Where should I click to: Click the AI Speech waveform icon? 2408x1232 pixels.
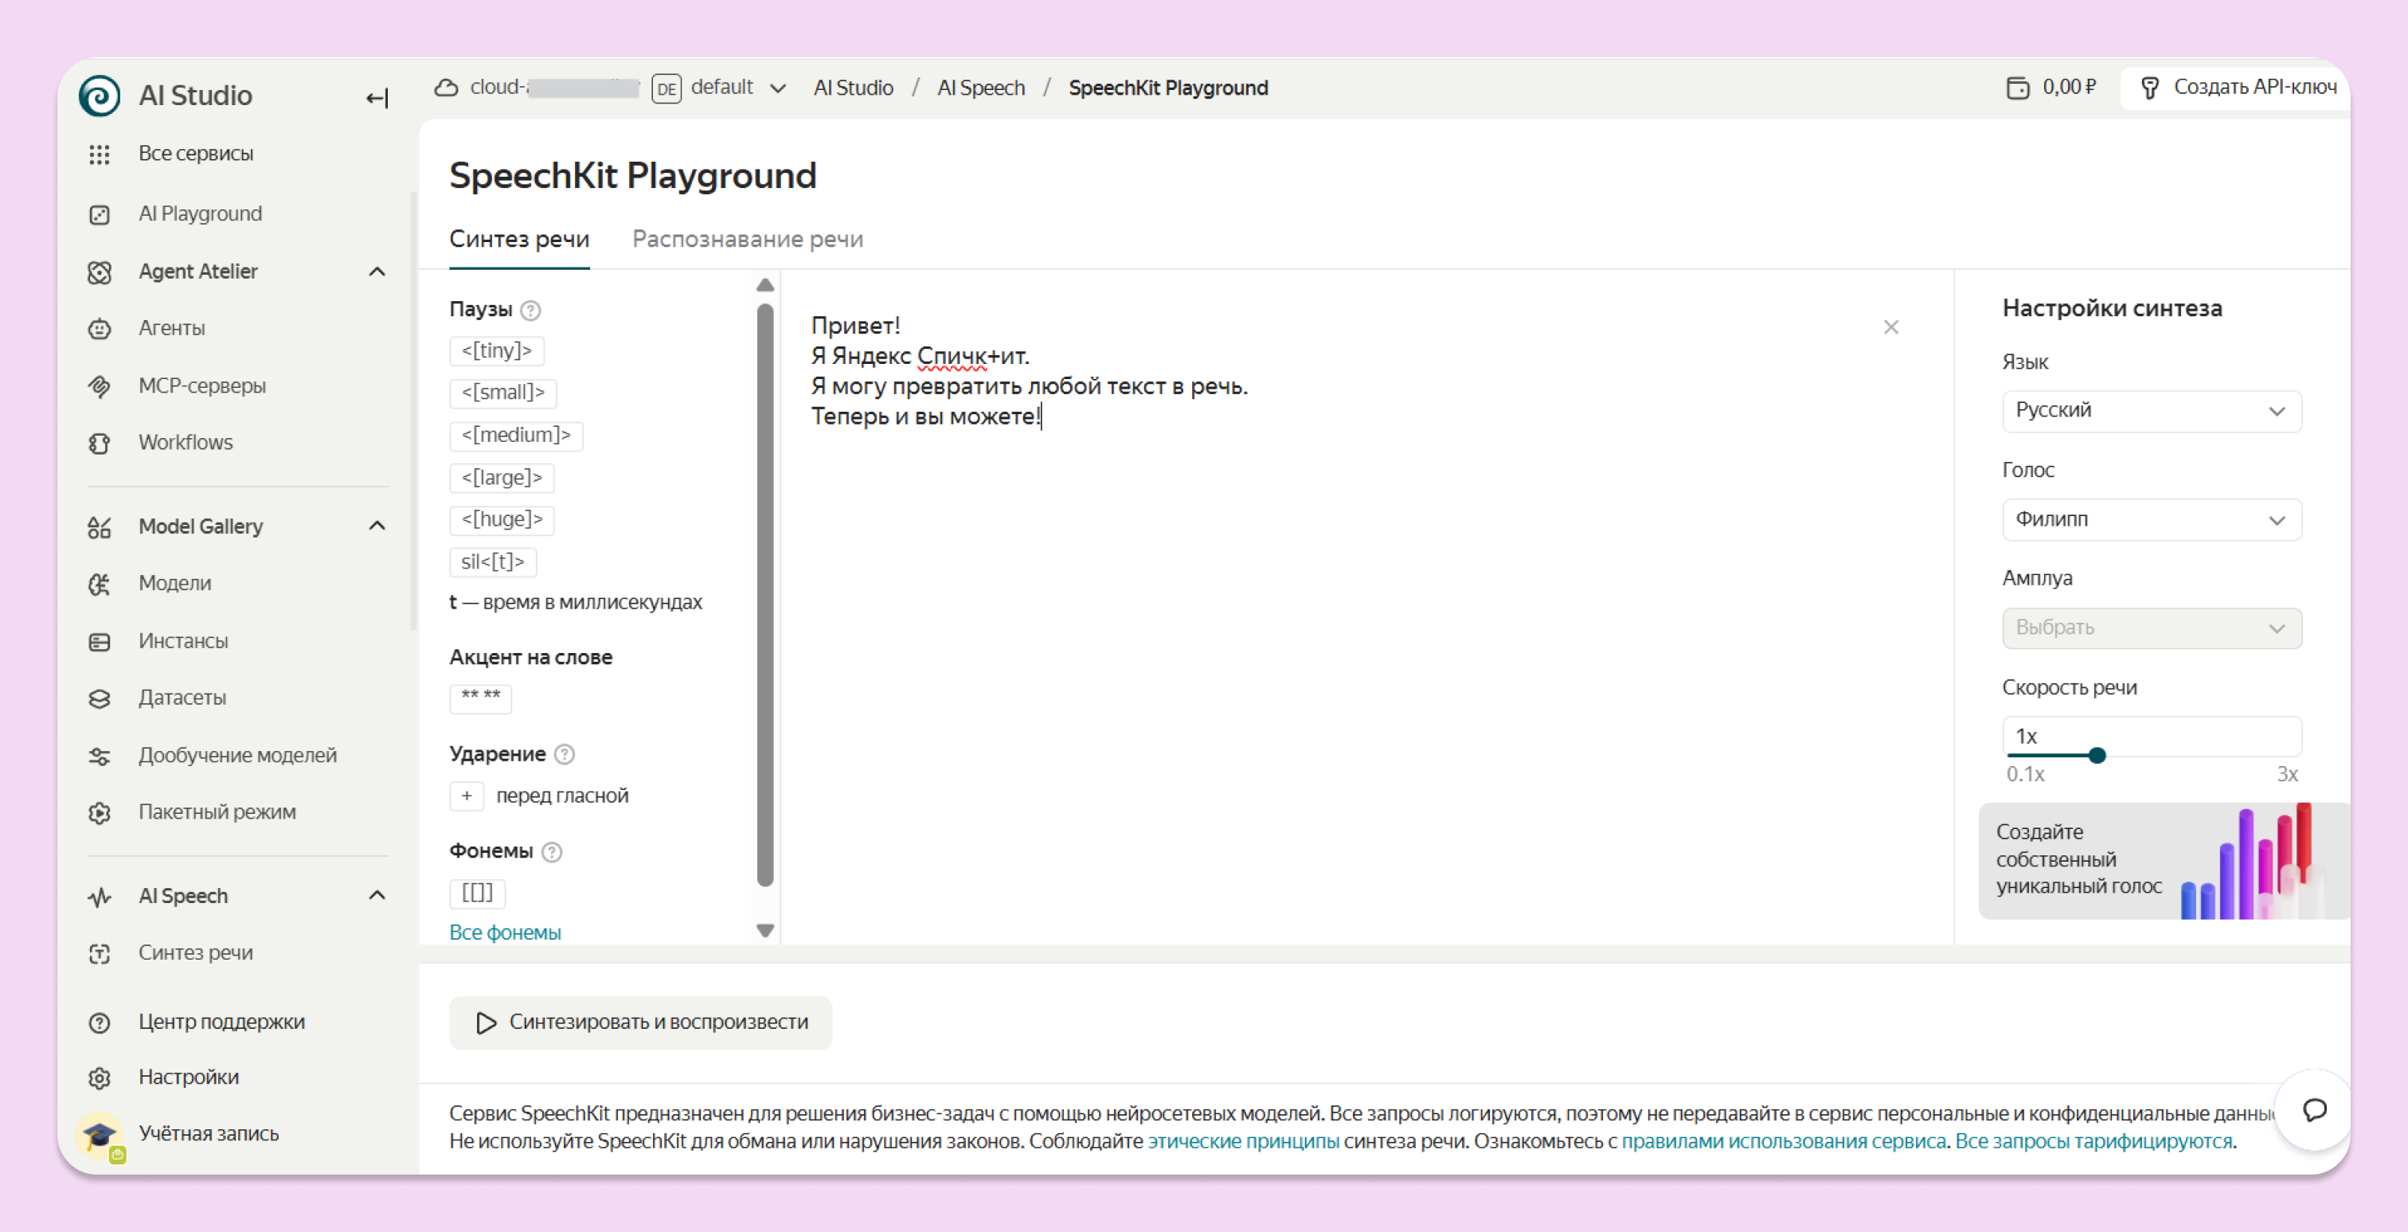click(x=99, y=898)
